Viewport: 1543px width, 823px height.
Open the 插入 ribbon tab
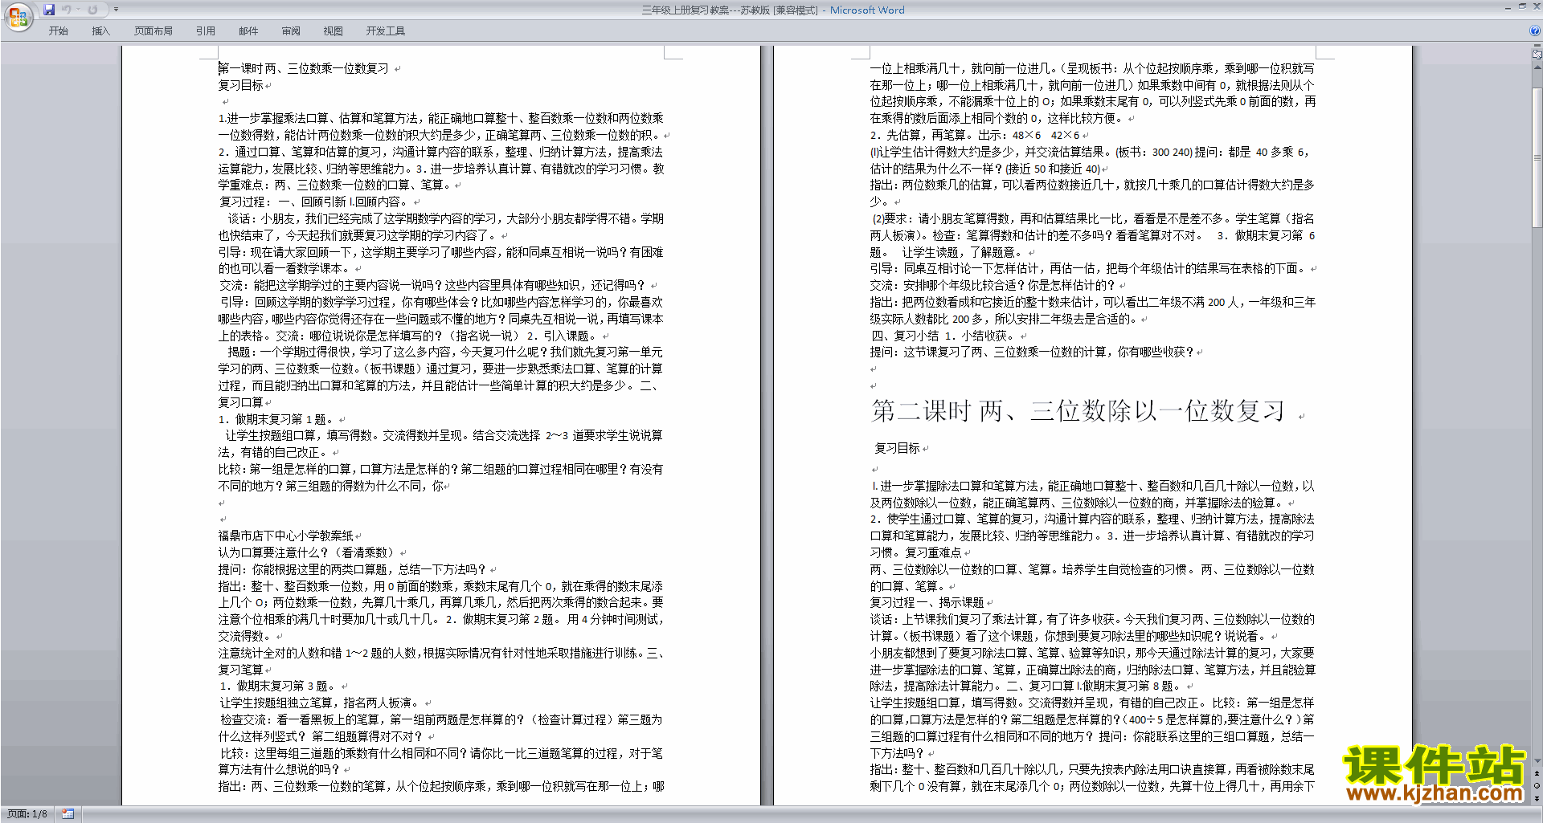coord(100,31)
